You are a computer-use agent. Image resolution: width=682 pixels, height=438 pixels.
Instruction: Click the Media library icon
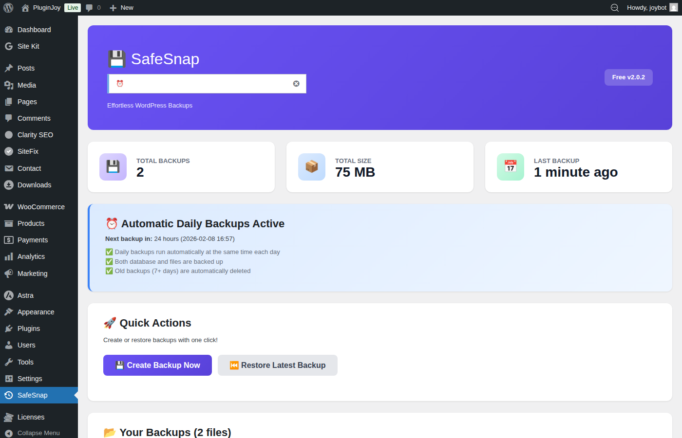pyautogui.click(x=9, y=85)
